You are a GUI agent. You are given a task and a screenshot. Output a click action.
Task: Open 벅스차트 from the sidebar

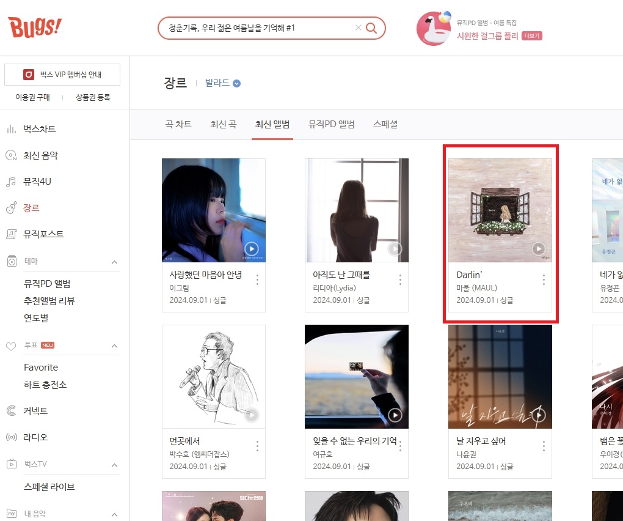[x=39, y=129]
